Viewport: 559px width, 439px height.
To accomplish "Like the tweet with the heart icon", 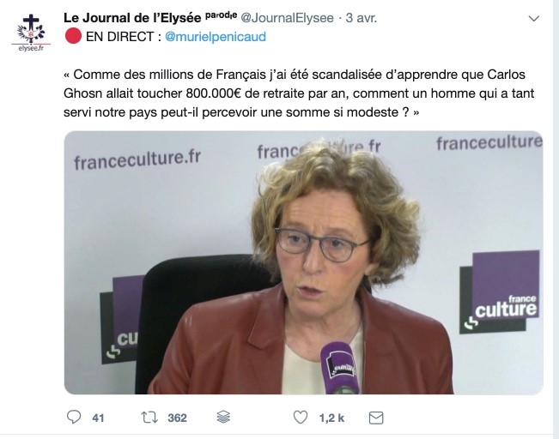I will tap(301, 418).
